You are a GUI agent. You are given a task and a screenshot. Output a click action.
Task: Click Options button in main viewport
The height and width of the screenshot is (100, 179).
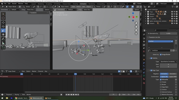pyautogui.click(x=137, y=10)
